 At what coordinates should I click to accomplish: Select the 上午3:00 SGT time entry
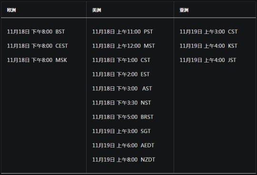point(121,131)
